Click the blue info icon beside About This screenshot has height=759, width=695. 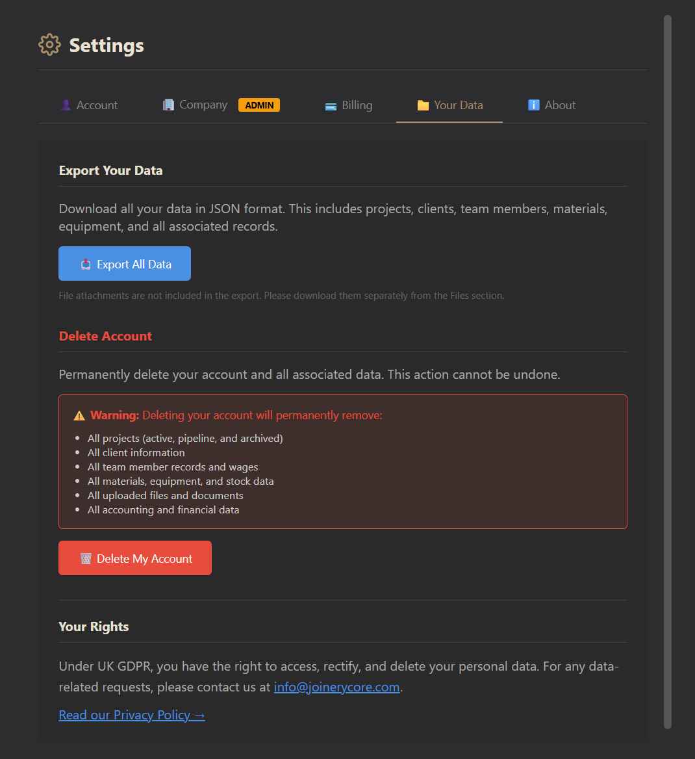(534, 105)
